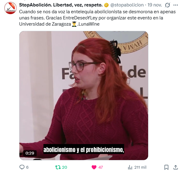Toggle the repost arrows icon

pyautogui.click(x=58, y=167)
